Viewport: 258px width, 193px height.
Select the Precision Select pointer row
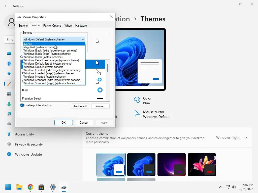pos(63,98)
